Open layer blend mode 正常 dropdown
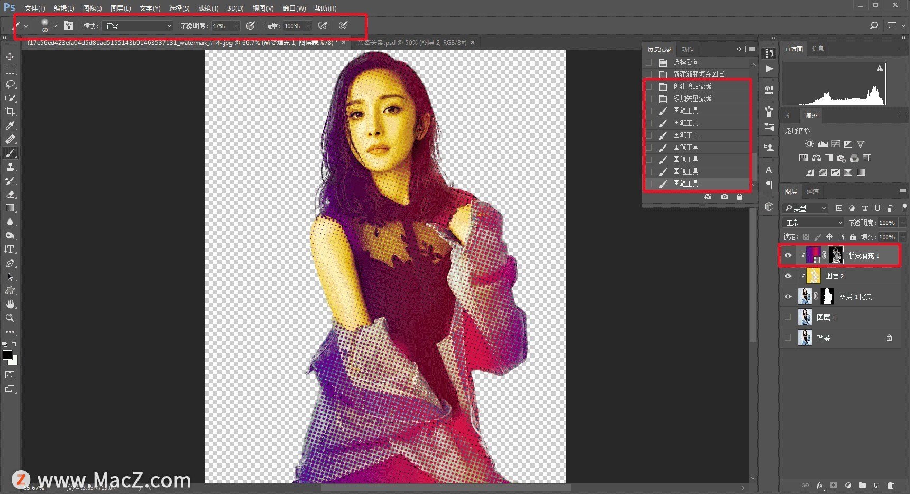The image size is (910, 494). pos(813,223)
